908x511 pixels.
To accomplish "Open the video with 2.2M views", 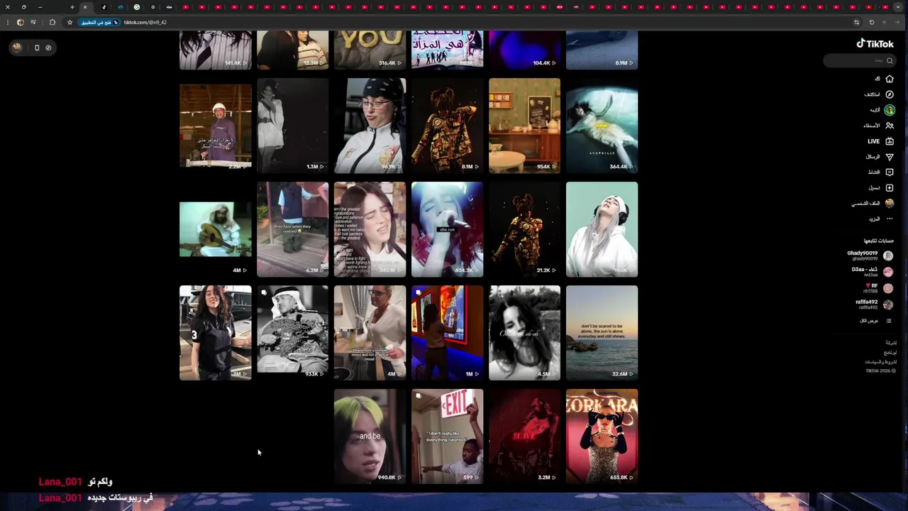I will point(215,126).
